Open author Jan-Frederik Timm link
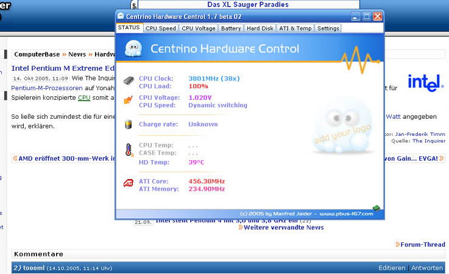 (x=420, y=134)
